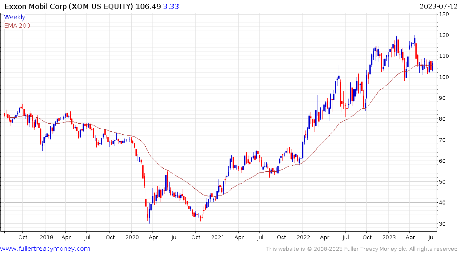Click the March 2020 low candle near 30
Screen dimensions: 458x255
(x=149, y=214)
